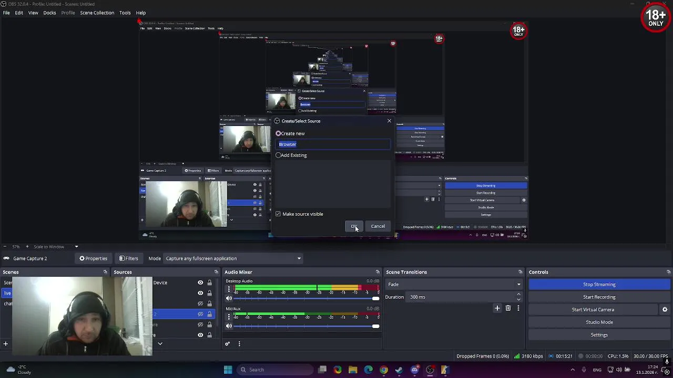Undock the Scenes panel
Image resolution: width=673 pixels, height=378 pixels.
105,272
